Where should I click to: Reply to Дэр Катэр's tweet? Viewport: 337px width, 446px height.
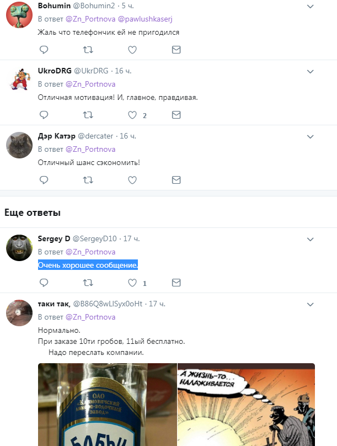pos(44,180)
